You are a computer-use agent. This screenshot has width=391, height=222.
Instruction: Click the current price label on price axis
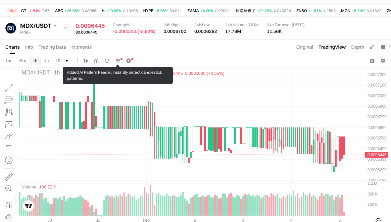pyautogui.click(x=377, y=155)
